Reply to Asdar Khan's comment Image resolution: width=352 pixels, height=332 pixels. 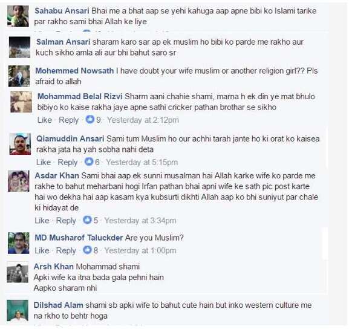66,221
